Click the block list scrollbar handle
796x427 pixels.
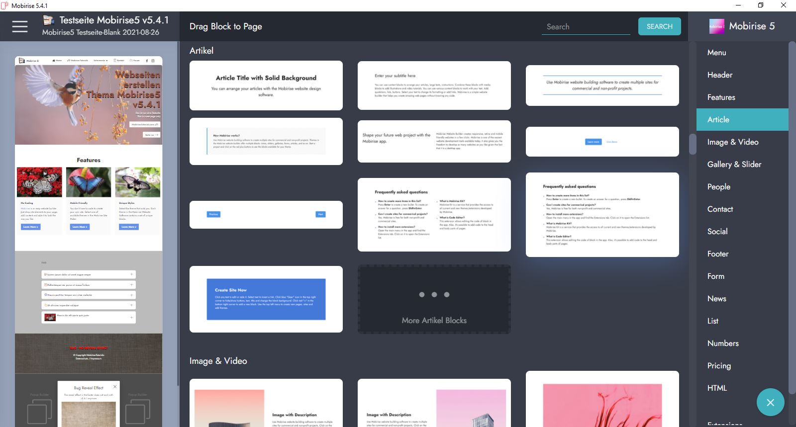692,144
